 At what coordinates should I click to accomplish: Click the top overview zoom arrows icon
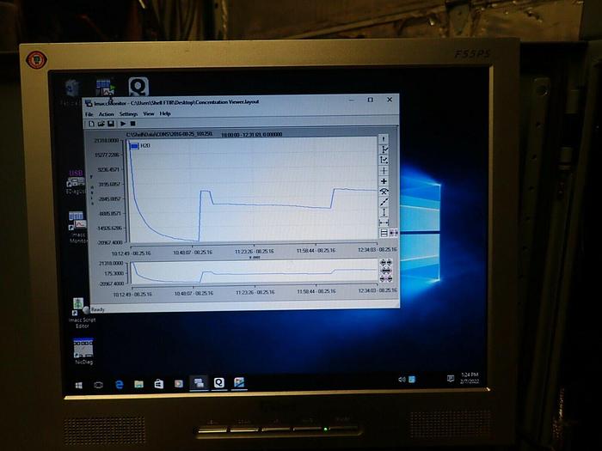point(386,262)
